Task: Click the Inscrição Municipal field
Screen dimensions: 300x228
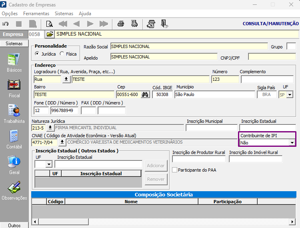Action: click(x=212, y=128)
